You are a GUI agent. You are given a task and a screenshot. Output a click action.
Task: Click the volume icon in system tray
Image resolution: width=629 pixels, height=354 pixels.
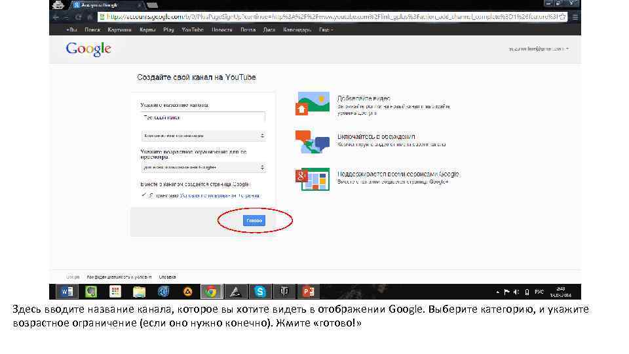pyautogui.click(x=516, y=292)
